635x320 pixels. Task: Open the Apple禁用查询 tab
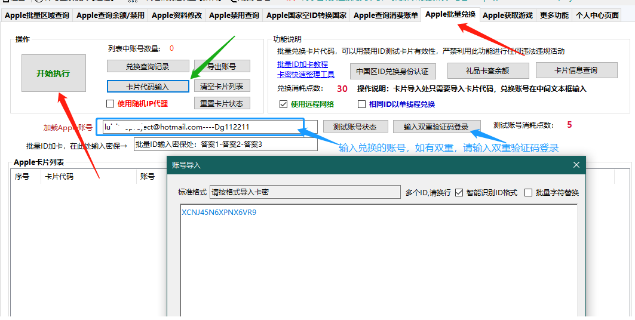coord(234,16)
